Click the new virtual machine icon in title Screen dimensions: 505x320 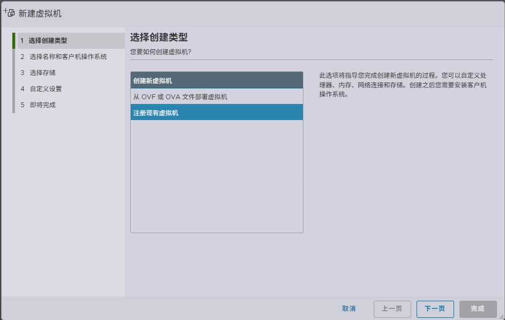pos(9,12)
